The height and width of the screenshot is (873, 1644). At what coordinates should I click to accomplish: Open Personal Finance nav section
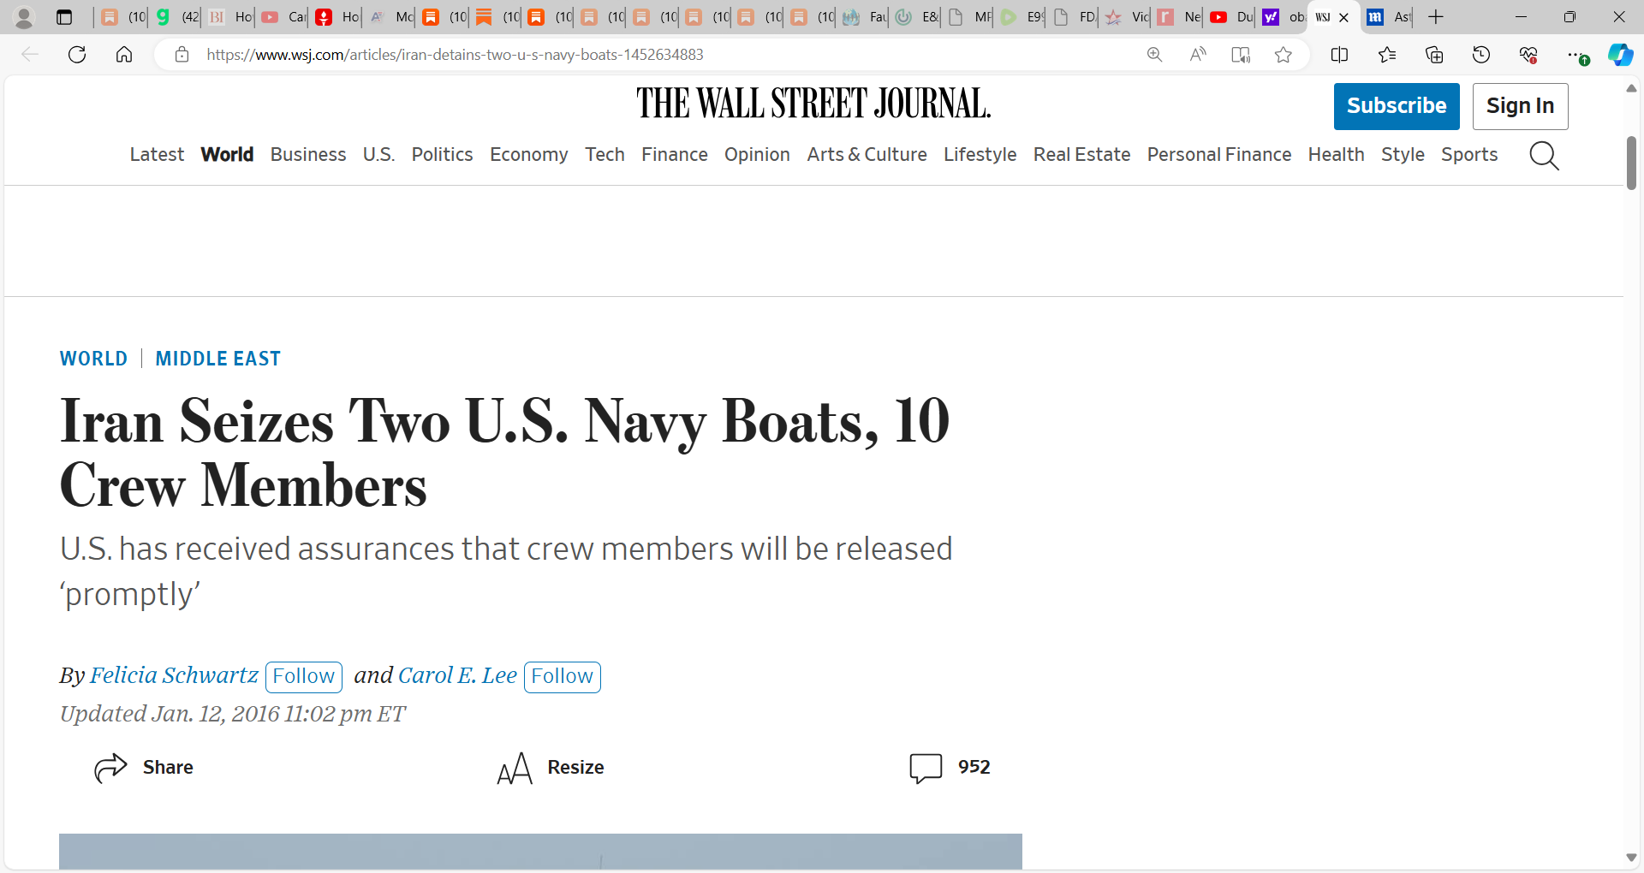tap(1219, 155)
